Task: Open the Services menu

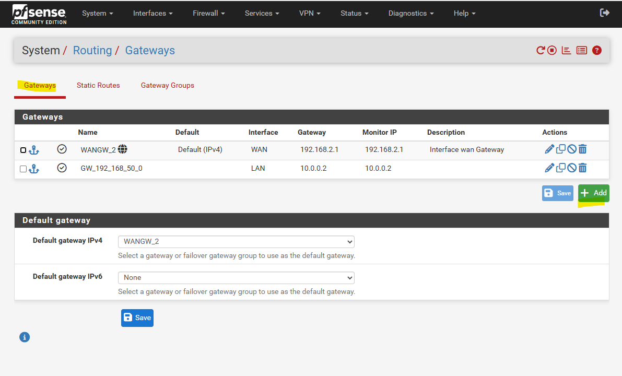Action: click(x=262, y=13)
